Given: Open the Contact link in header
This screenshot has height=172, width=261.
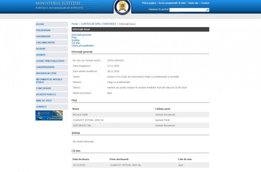Looking at the screenshot, I should coord(205,3).
